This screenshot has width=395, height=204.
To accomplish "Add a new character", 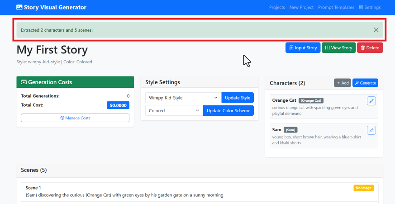I will tap(342, 83).
